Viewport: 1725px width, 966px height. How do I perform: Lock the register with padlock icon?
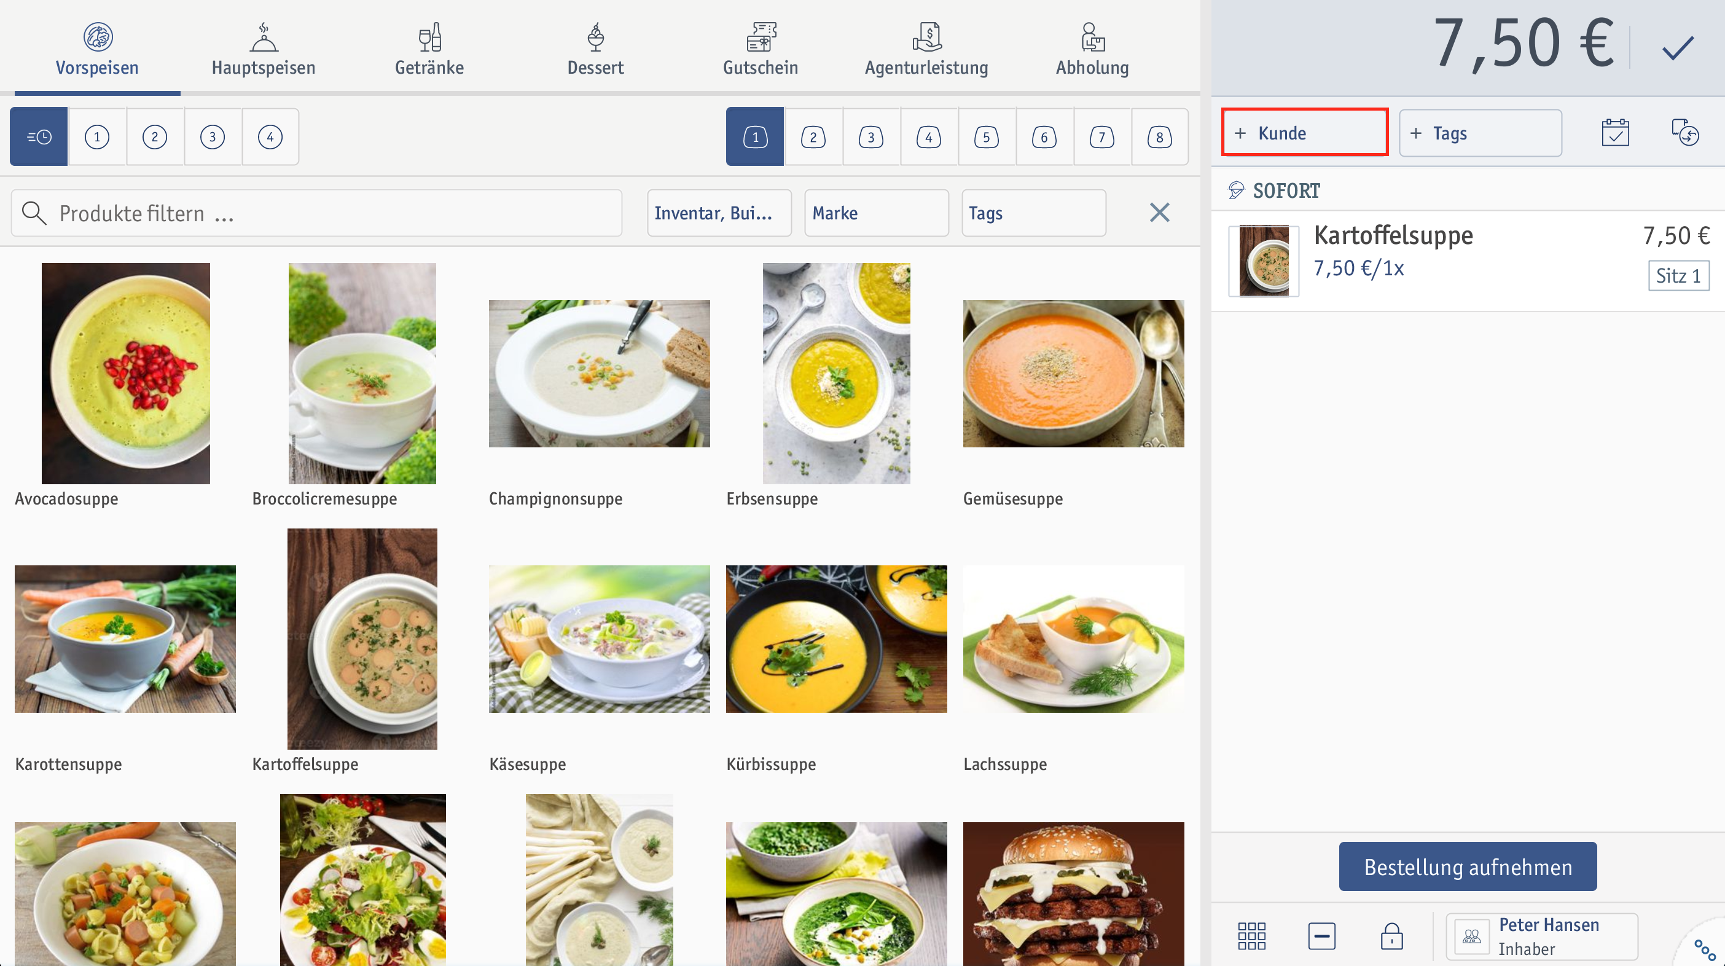[x=1391, y=936]
